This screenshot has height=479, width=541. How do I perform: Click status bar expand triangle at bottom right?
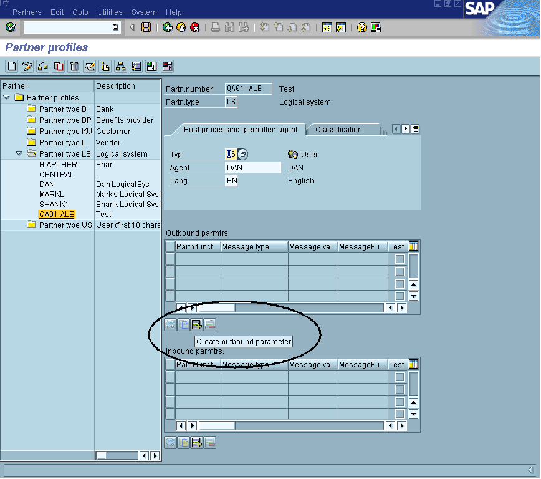click(530, 470)
